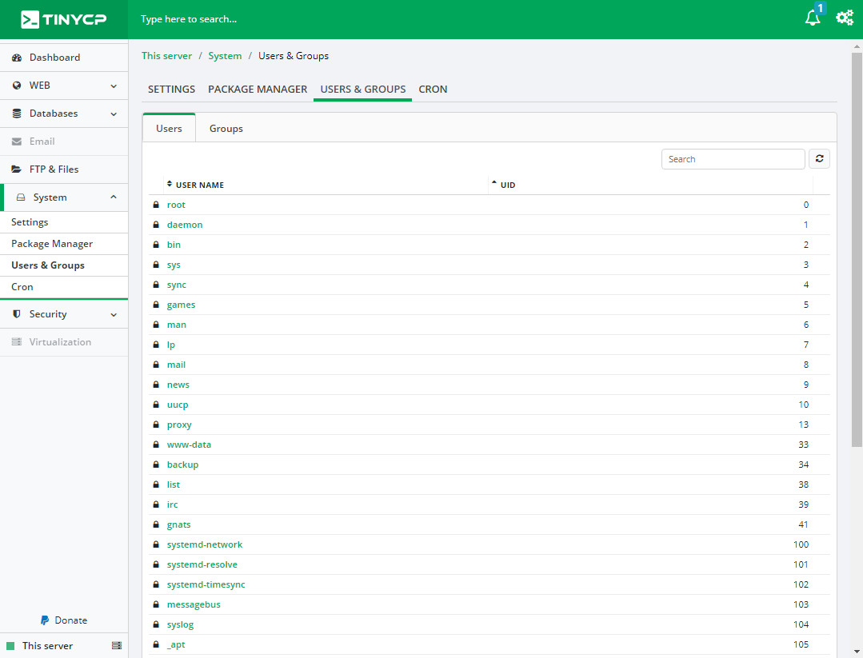Click the Donate link
The height and width of the screenshot is (658, 863).
tap(71, 620)
